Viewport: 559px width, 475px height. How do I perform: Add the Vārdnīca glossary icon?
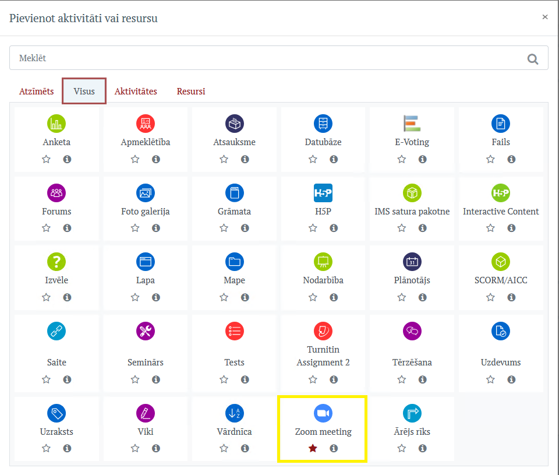coord(234,413)
